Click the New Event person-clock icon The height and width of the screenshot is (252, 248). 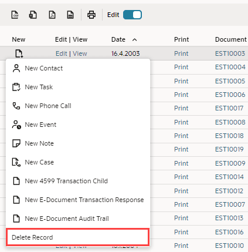(x=16, y=125)
